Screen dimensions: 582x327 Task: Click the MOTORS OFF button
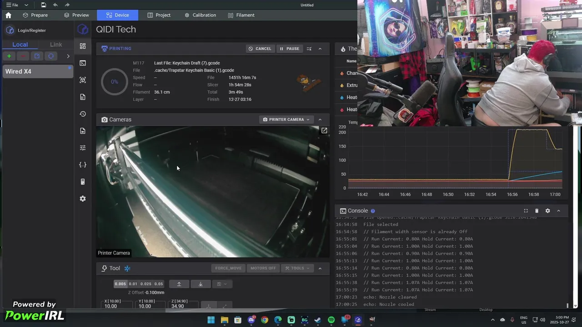(263, 268)
